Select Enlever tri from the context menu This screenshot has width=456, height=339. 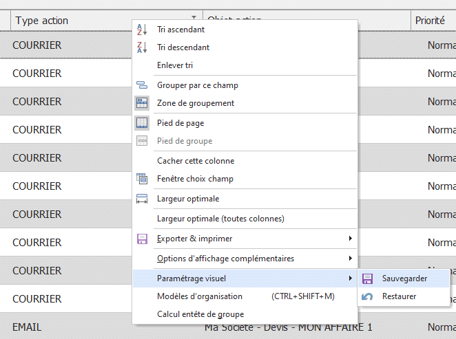pos(174,65)
